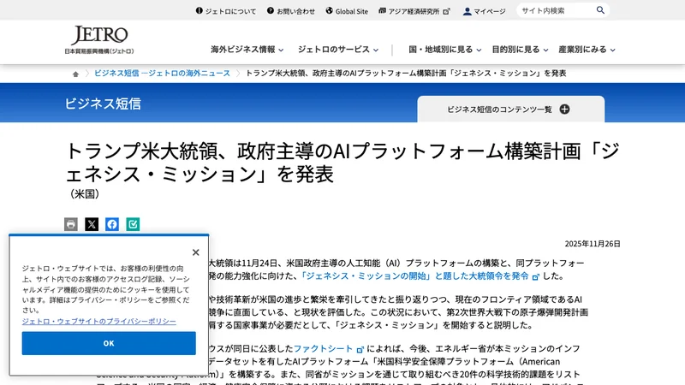Open the お問い合わせ contact link

pyautogui.click(x=291, y=11)
